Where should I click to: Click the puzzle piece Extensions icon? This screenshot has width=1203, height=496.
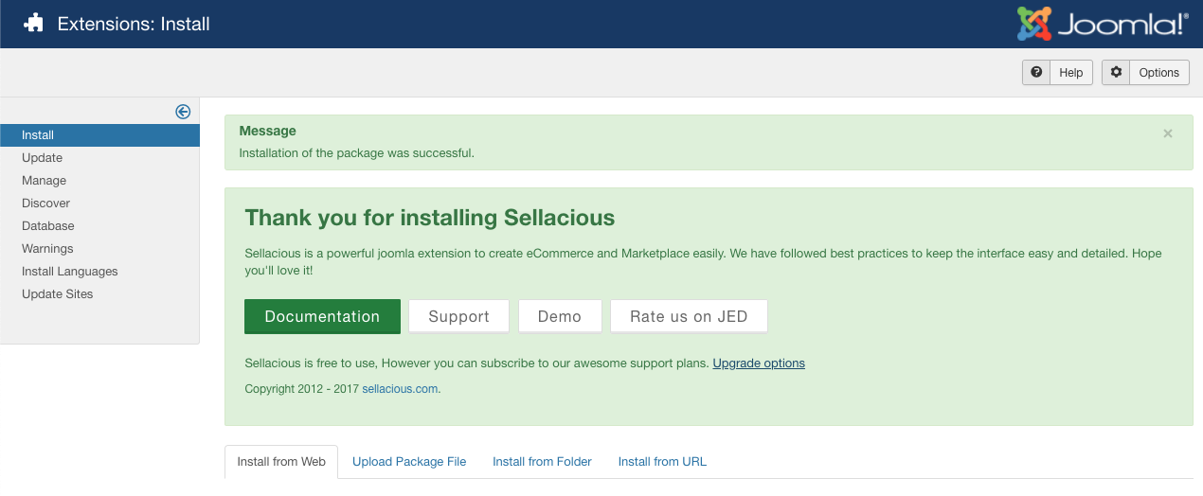pos(34,24)
